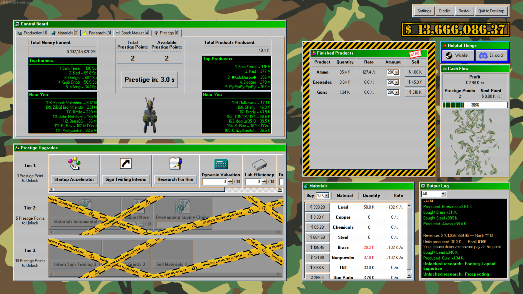
Task: Sell Guns for $310 K
Action: point(415,92)
